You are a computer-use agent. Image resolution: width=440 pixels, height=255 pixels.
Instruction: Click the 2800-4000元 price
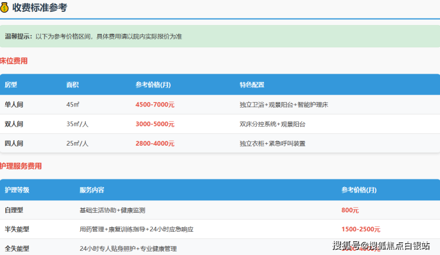pos(155,143)
